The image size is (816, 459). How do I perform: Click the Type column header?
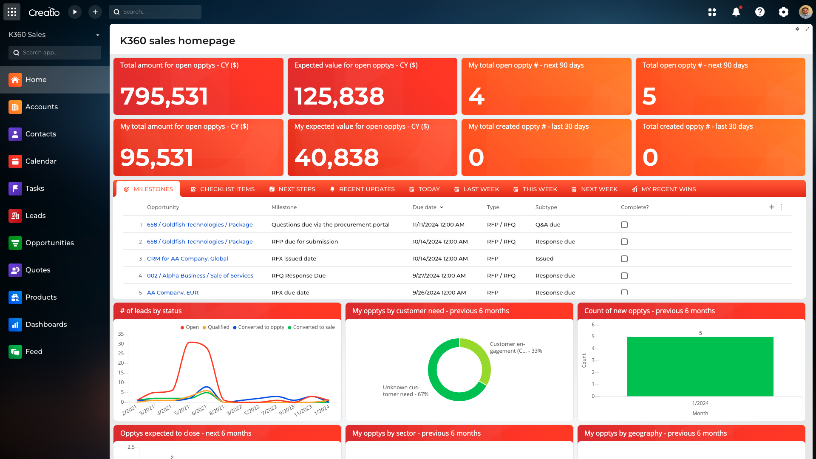pos(493,207)
